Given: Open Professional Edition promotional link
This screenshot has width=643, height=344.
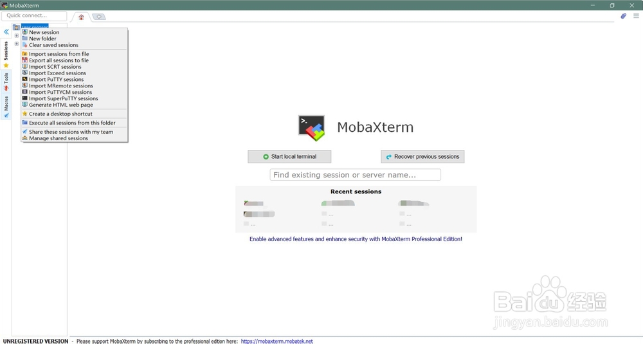Looking at the screenshot, I should [356, 239].
